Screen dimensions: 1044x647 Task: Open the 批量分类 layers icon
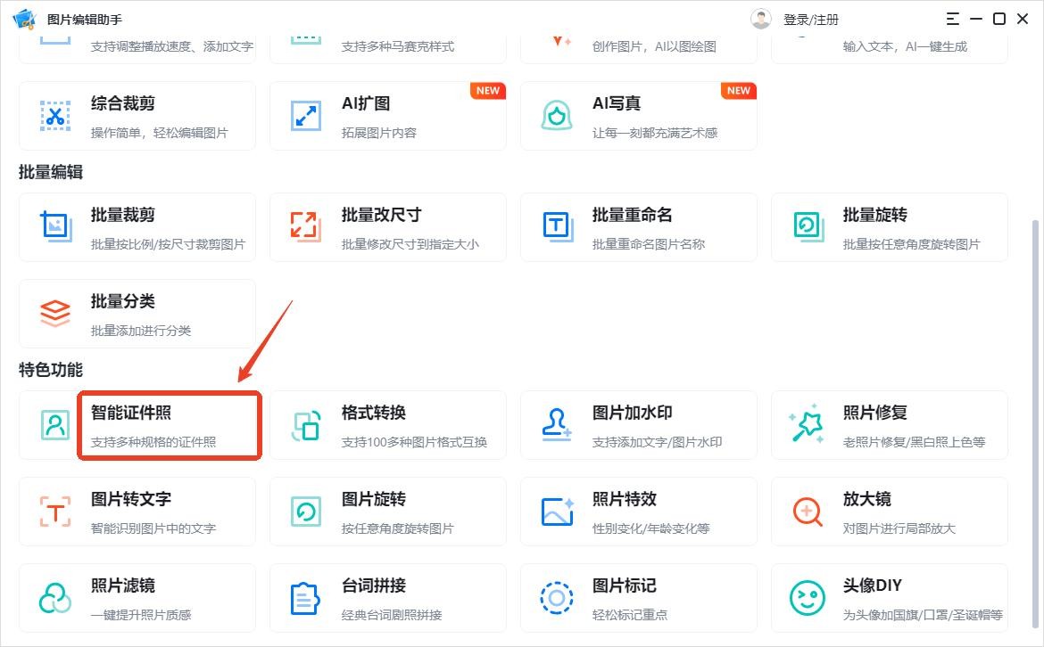(x=55, y=313)
